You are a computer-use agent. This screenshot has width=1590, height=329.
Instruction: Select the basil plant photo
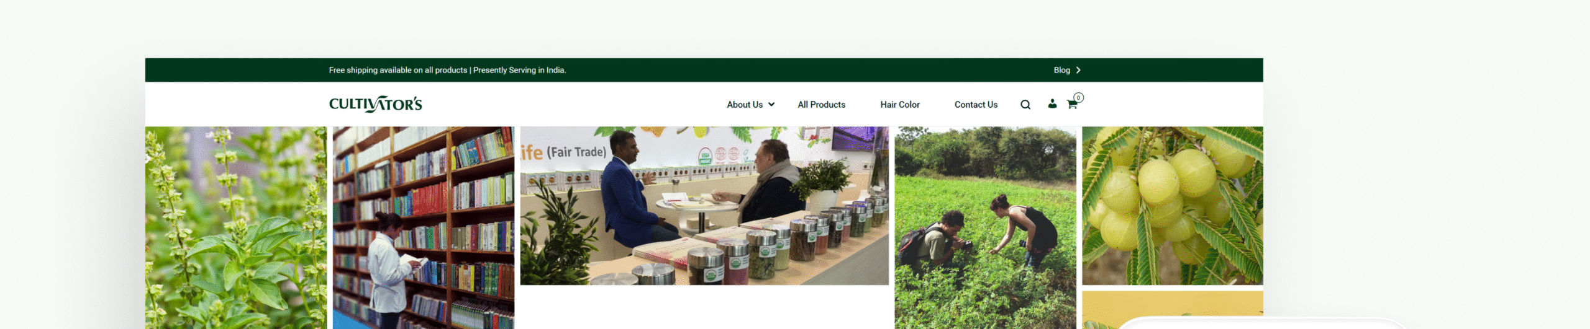click(x=236, y=228)
